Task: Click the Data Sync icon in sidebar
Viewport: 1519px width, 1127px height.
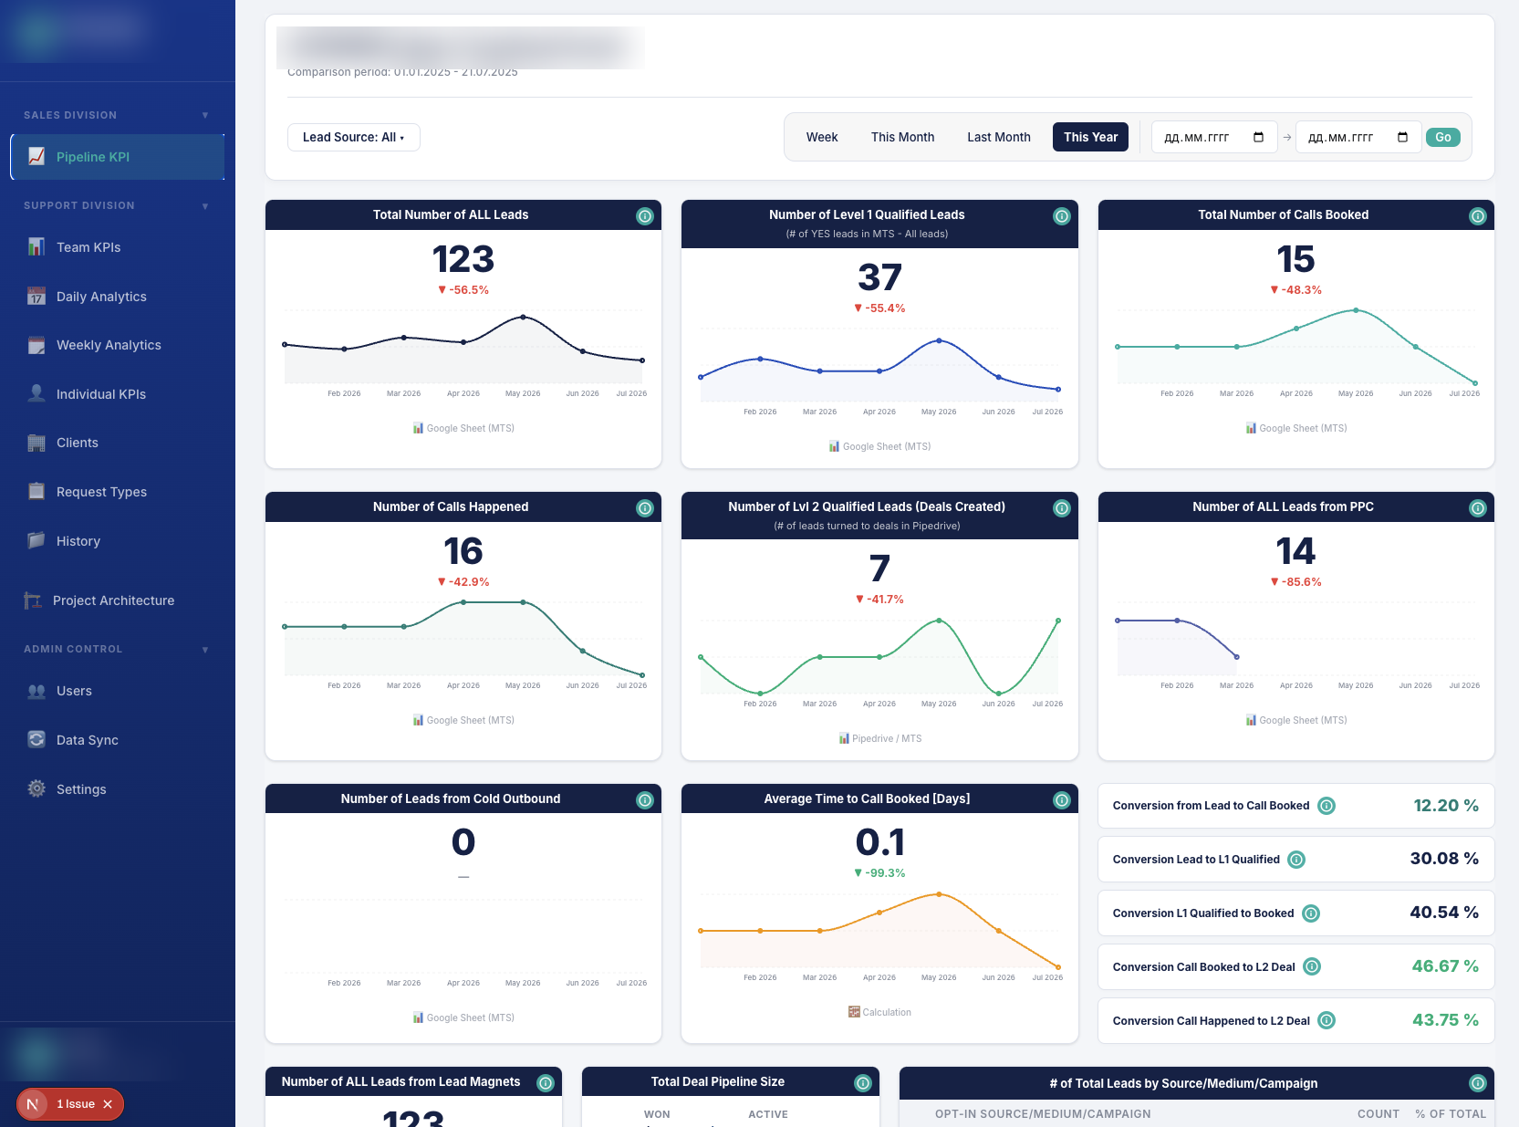Action: [x=36, y=740]
